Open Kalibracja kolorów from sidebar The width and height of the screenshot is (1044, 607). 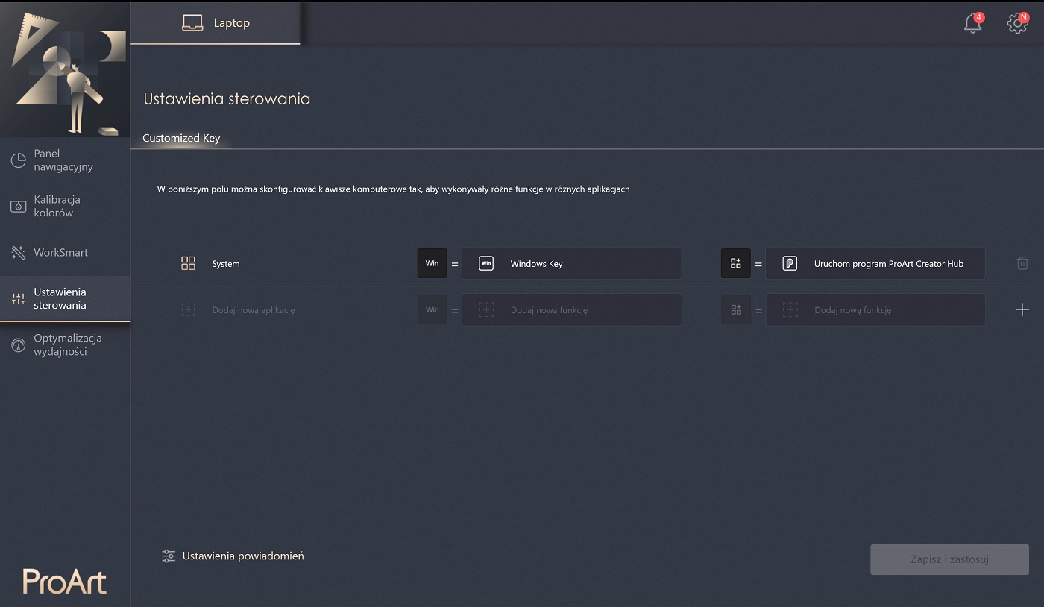[57, 206]
